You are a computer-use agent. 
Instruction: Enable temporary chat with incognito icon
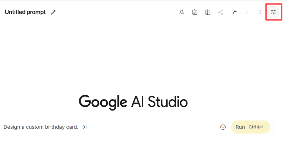tap(182, 12)
